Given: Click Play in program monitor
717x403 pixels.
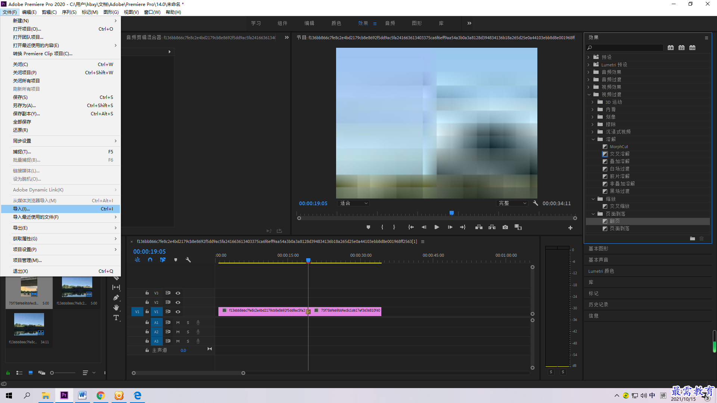Looking at the screenshot, I should 437,227.
